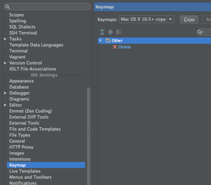Select Debugger settings entry
This screenshot has width=211, height=185.
(20, 93)
